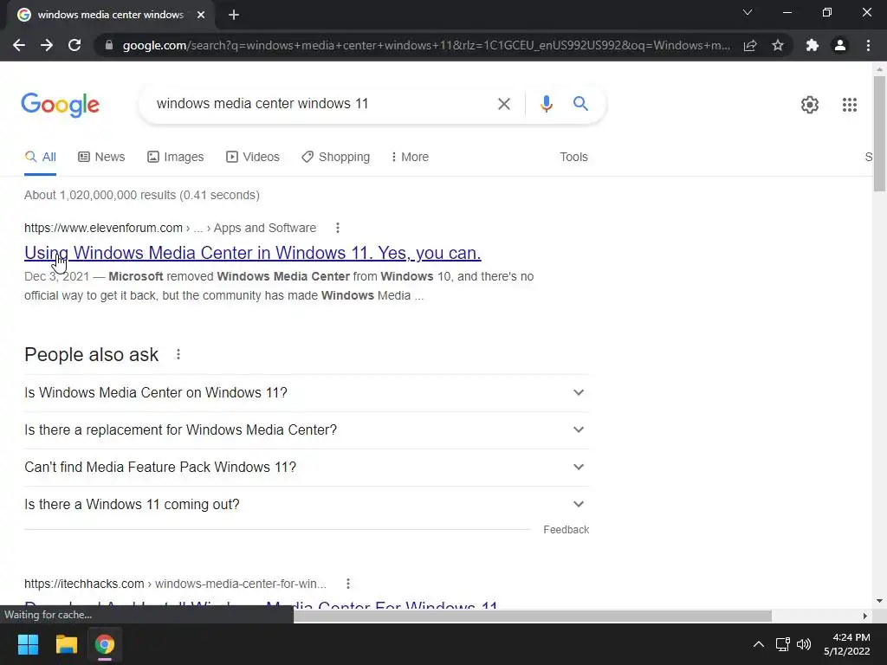
Task: Open the tab search chevron
Action: (x=748, y=12)
